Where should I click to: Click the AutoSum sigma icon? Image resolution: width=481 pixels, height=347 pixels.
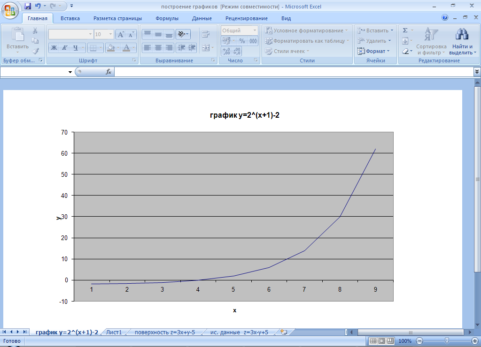405,30
